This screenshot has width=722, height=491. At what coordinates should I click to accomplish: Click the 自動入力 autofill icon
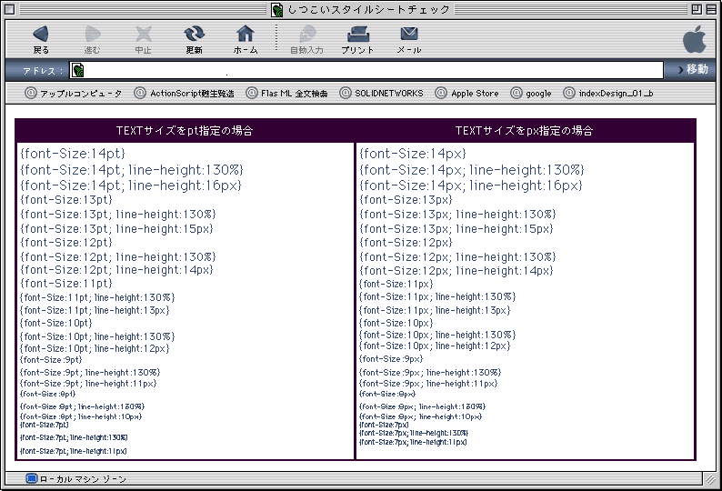(x=306, y=34)
